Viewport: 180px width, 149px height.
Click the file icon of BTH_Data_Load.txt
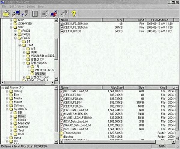[62, 91]
